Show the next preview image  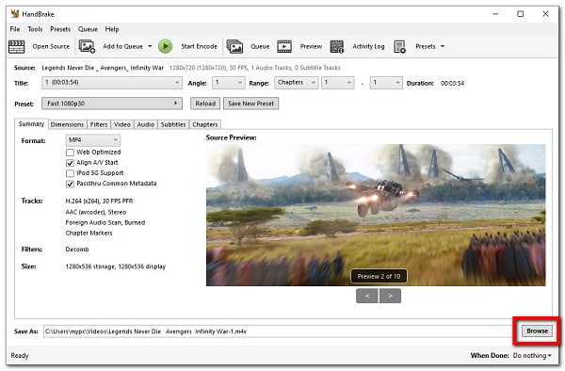[x=390, y=296]
